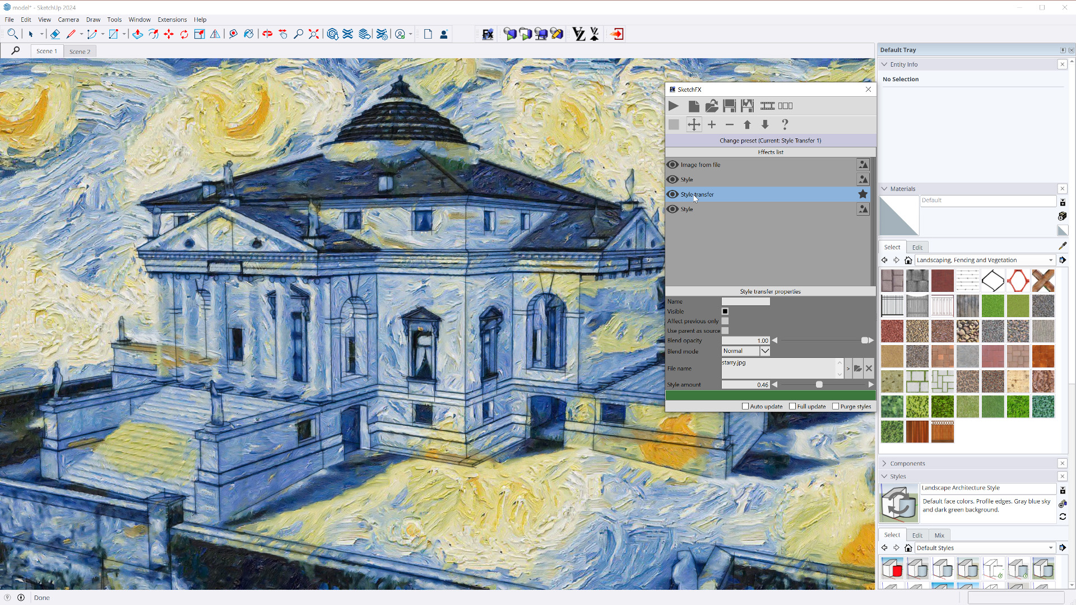The image size is (1076, 605).
Task: Expand the Components panel
Action: 885,464
